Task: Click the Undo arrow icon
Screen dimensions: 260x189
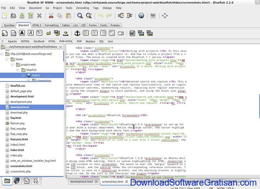Action: pyautogui.click(x=100, y=16)
